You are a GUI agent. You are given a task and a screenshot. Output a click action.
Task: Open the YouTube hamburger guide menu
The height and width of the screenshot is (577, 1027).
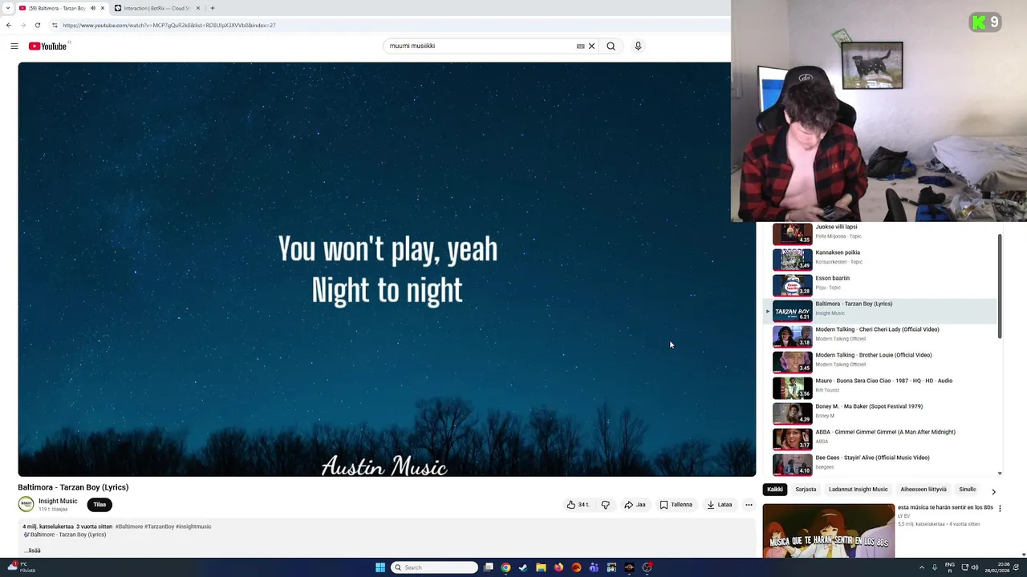(x=14, y=46)
